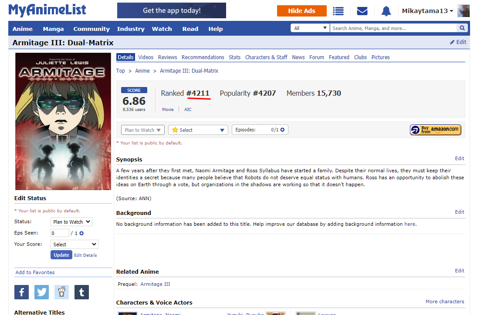
Task: Click the Eps Seen input field
Action: point(60,233)
